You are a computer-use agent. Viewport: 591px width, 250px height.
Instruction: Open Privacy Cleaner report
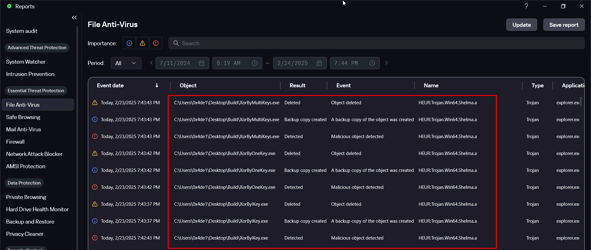25,234
